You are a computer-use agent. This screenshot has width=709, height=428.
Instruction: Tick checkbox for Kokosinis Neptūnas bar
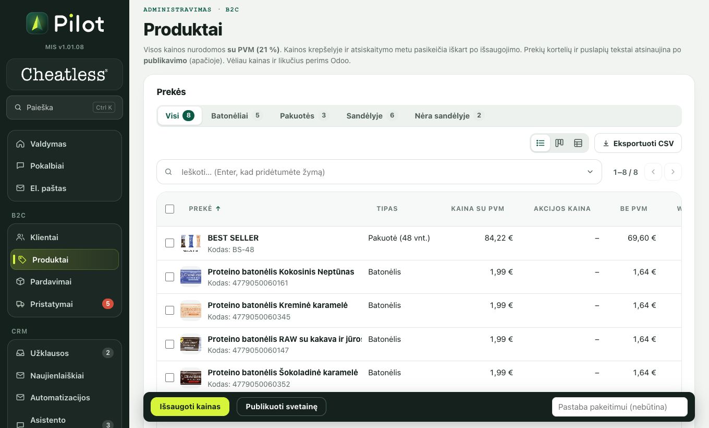169,277
